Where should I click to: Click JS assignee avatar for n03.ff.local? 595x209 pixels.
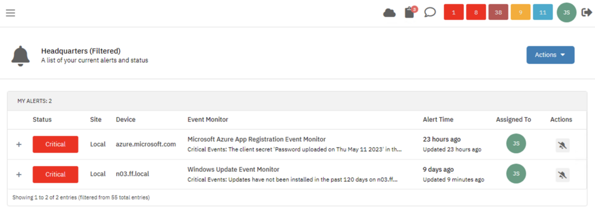tap(516, 174)
